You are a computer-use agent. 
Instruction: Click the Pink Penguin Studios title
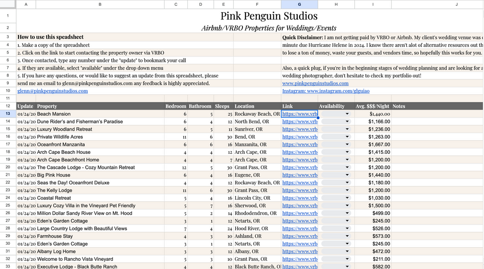click(x=269, y=16)
